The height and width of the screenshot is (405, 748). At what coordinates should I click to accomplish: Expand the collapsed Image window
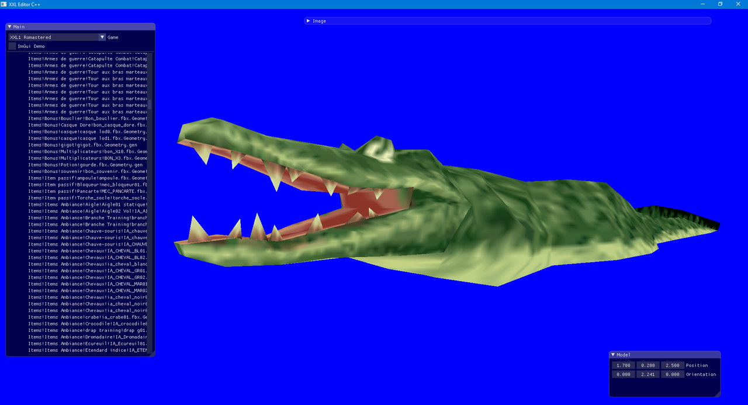tap(309, 21)
